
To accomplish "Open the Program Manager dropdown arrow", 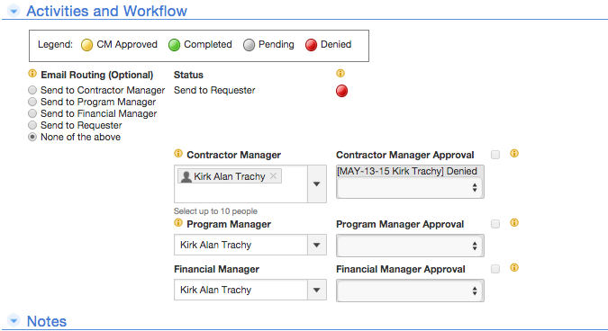I will (x=317, y=245).
